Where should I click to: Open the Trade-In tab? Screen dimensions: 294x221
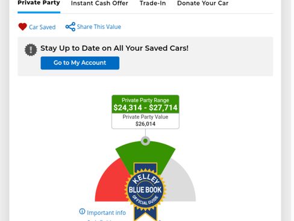(152, 3)
